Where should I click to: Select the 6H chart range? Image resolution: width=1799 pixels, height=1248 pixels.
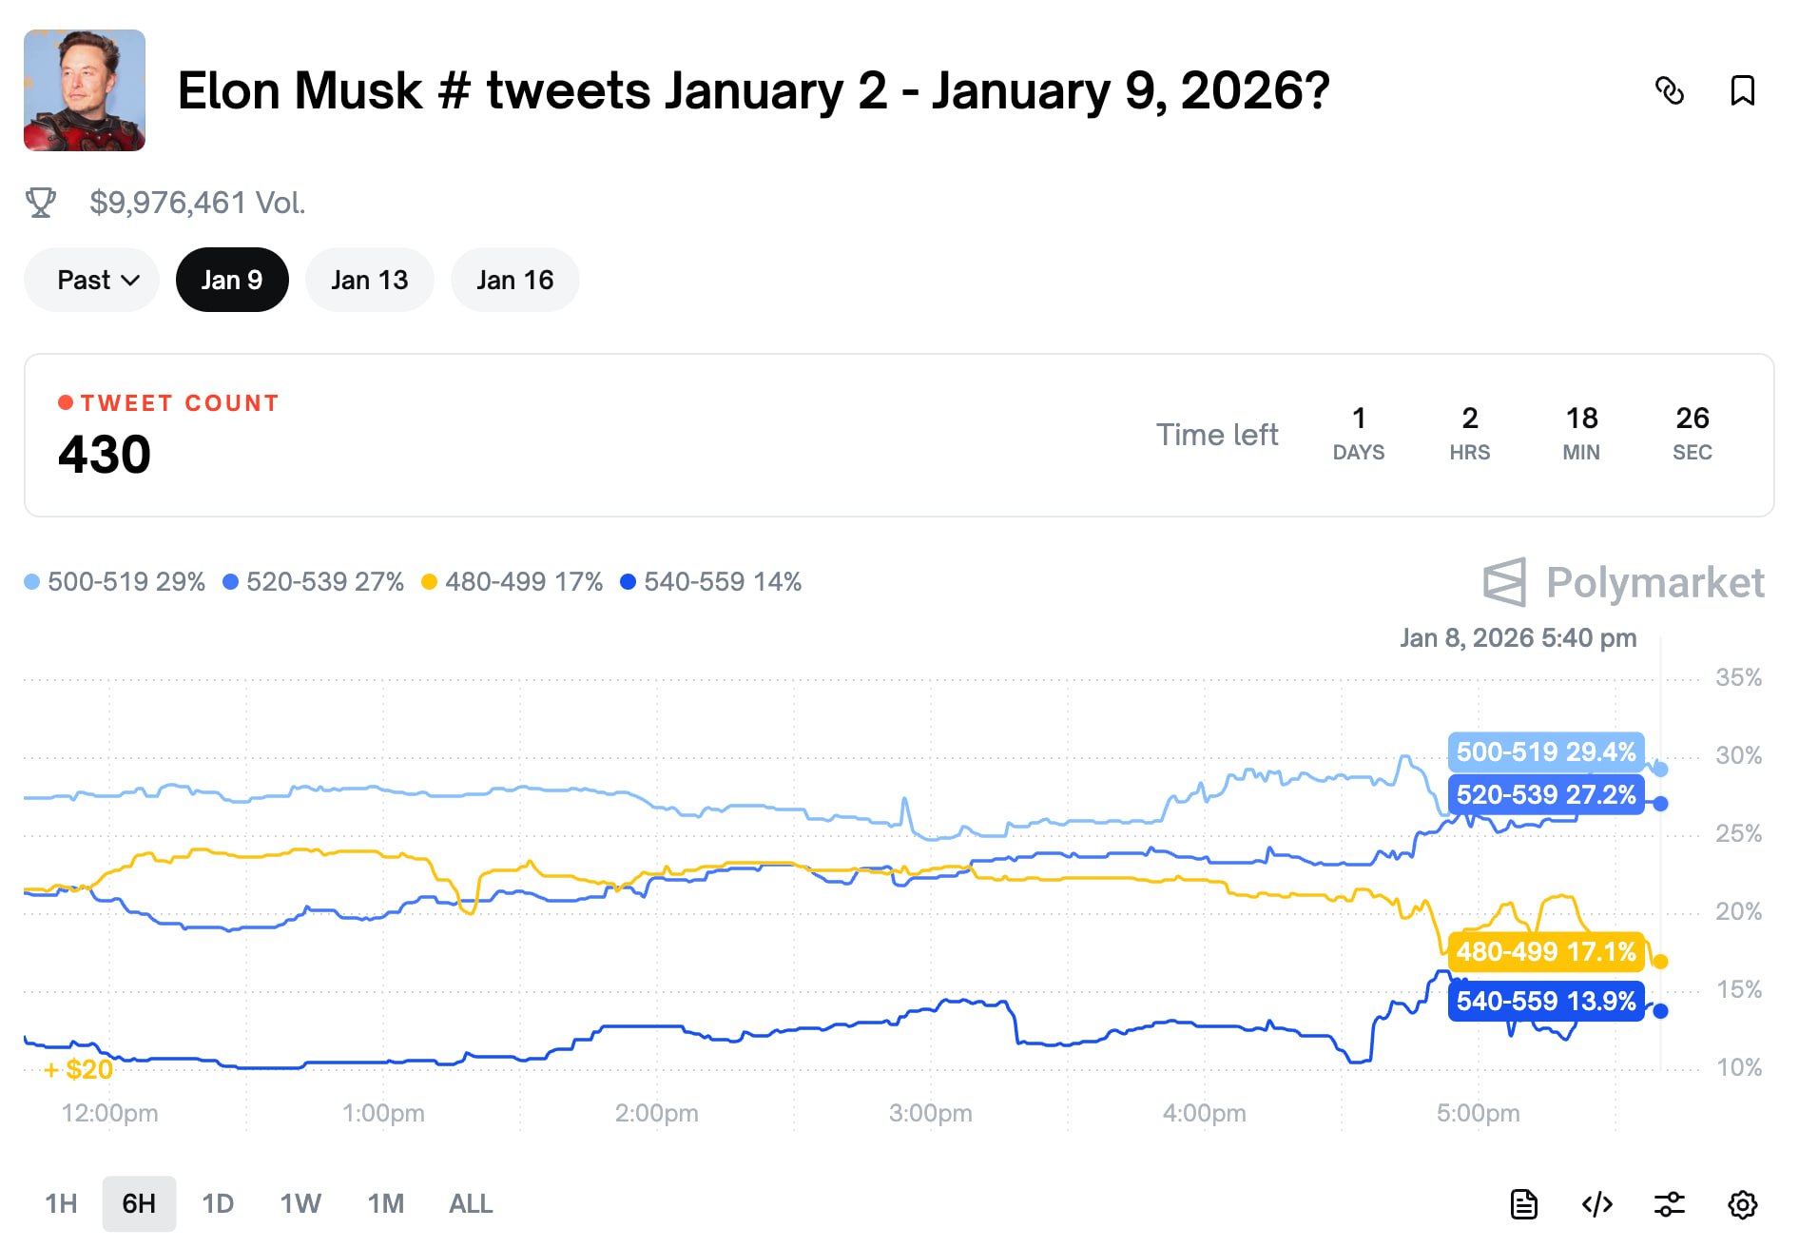click(x=139, y=1204)
